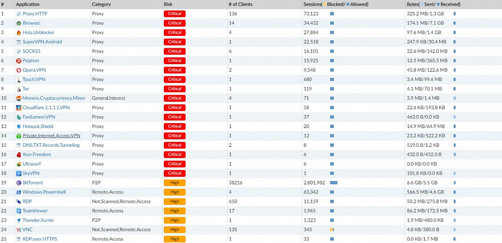Open the VNC application link
This screenshot has height=243, width=502.
(x=27, y=230)
